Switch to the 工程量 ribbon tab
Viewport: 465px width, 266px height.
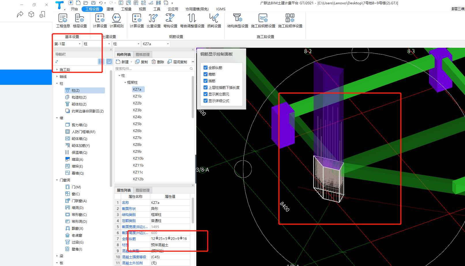[x=126, y=9]
